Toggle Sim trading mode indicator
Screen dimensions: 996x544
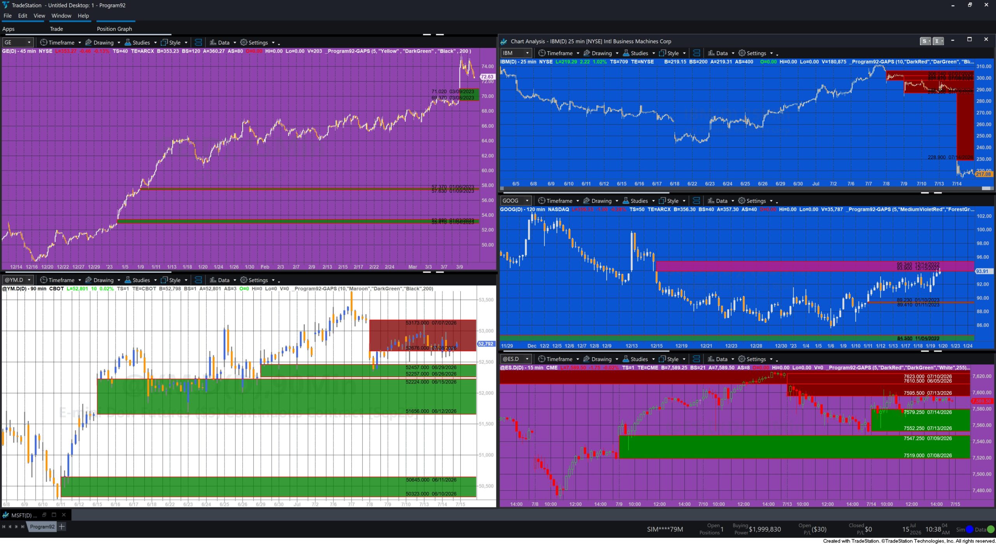pos(964,529)
